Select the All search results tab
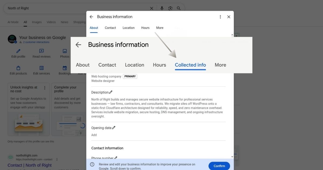Image resolution: width=323 pixels, height=170 pixels. point(25,22)
